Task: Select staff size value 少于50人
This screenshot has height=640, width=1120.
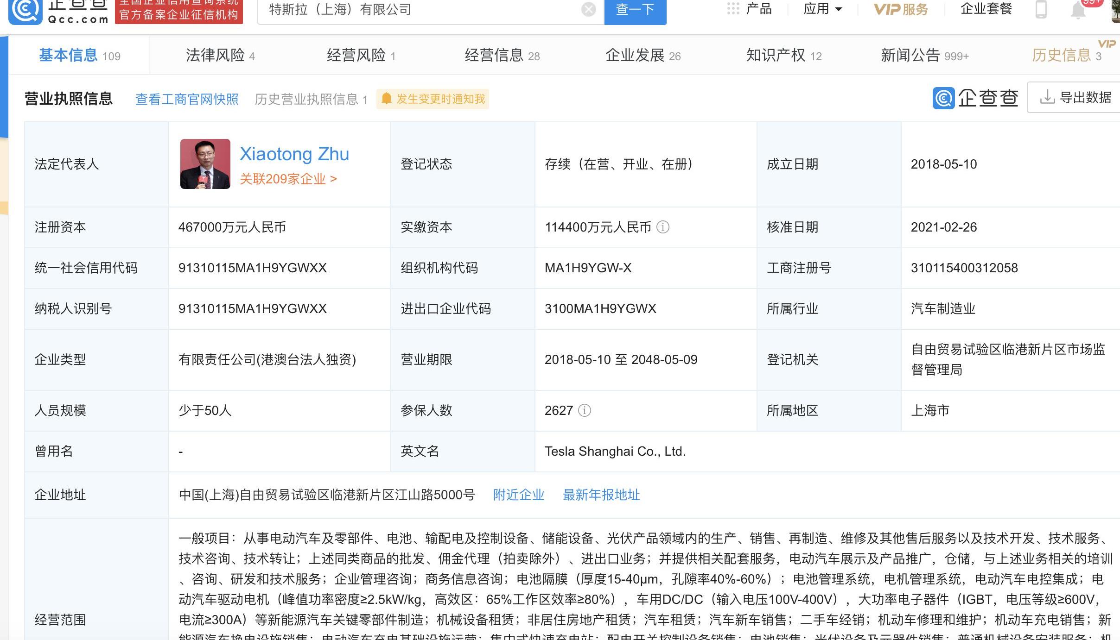Action: pos(205,411)
